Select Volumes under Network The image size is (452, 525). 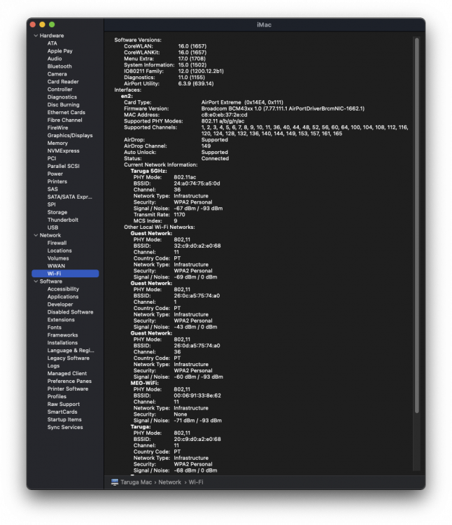(58, 258)
